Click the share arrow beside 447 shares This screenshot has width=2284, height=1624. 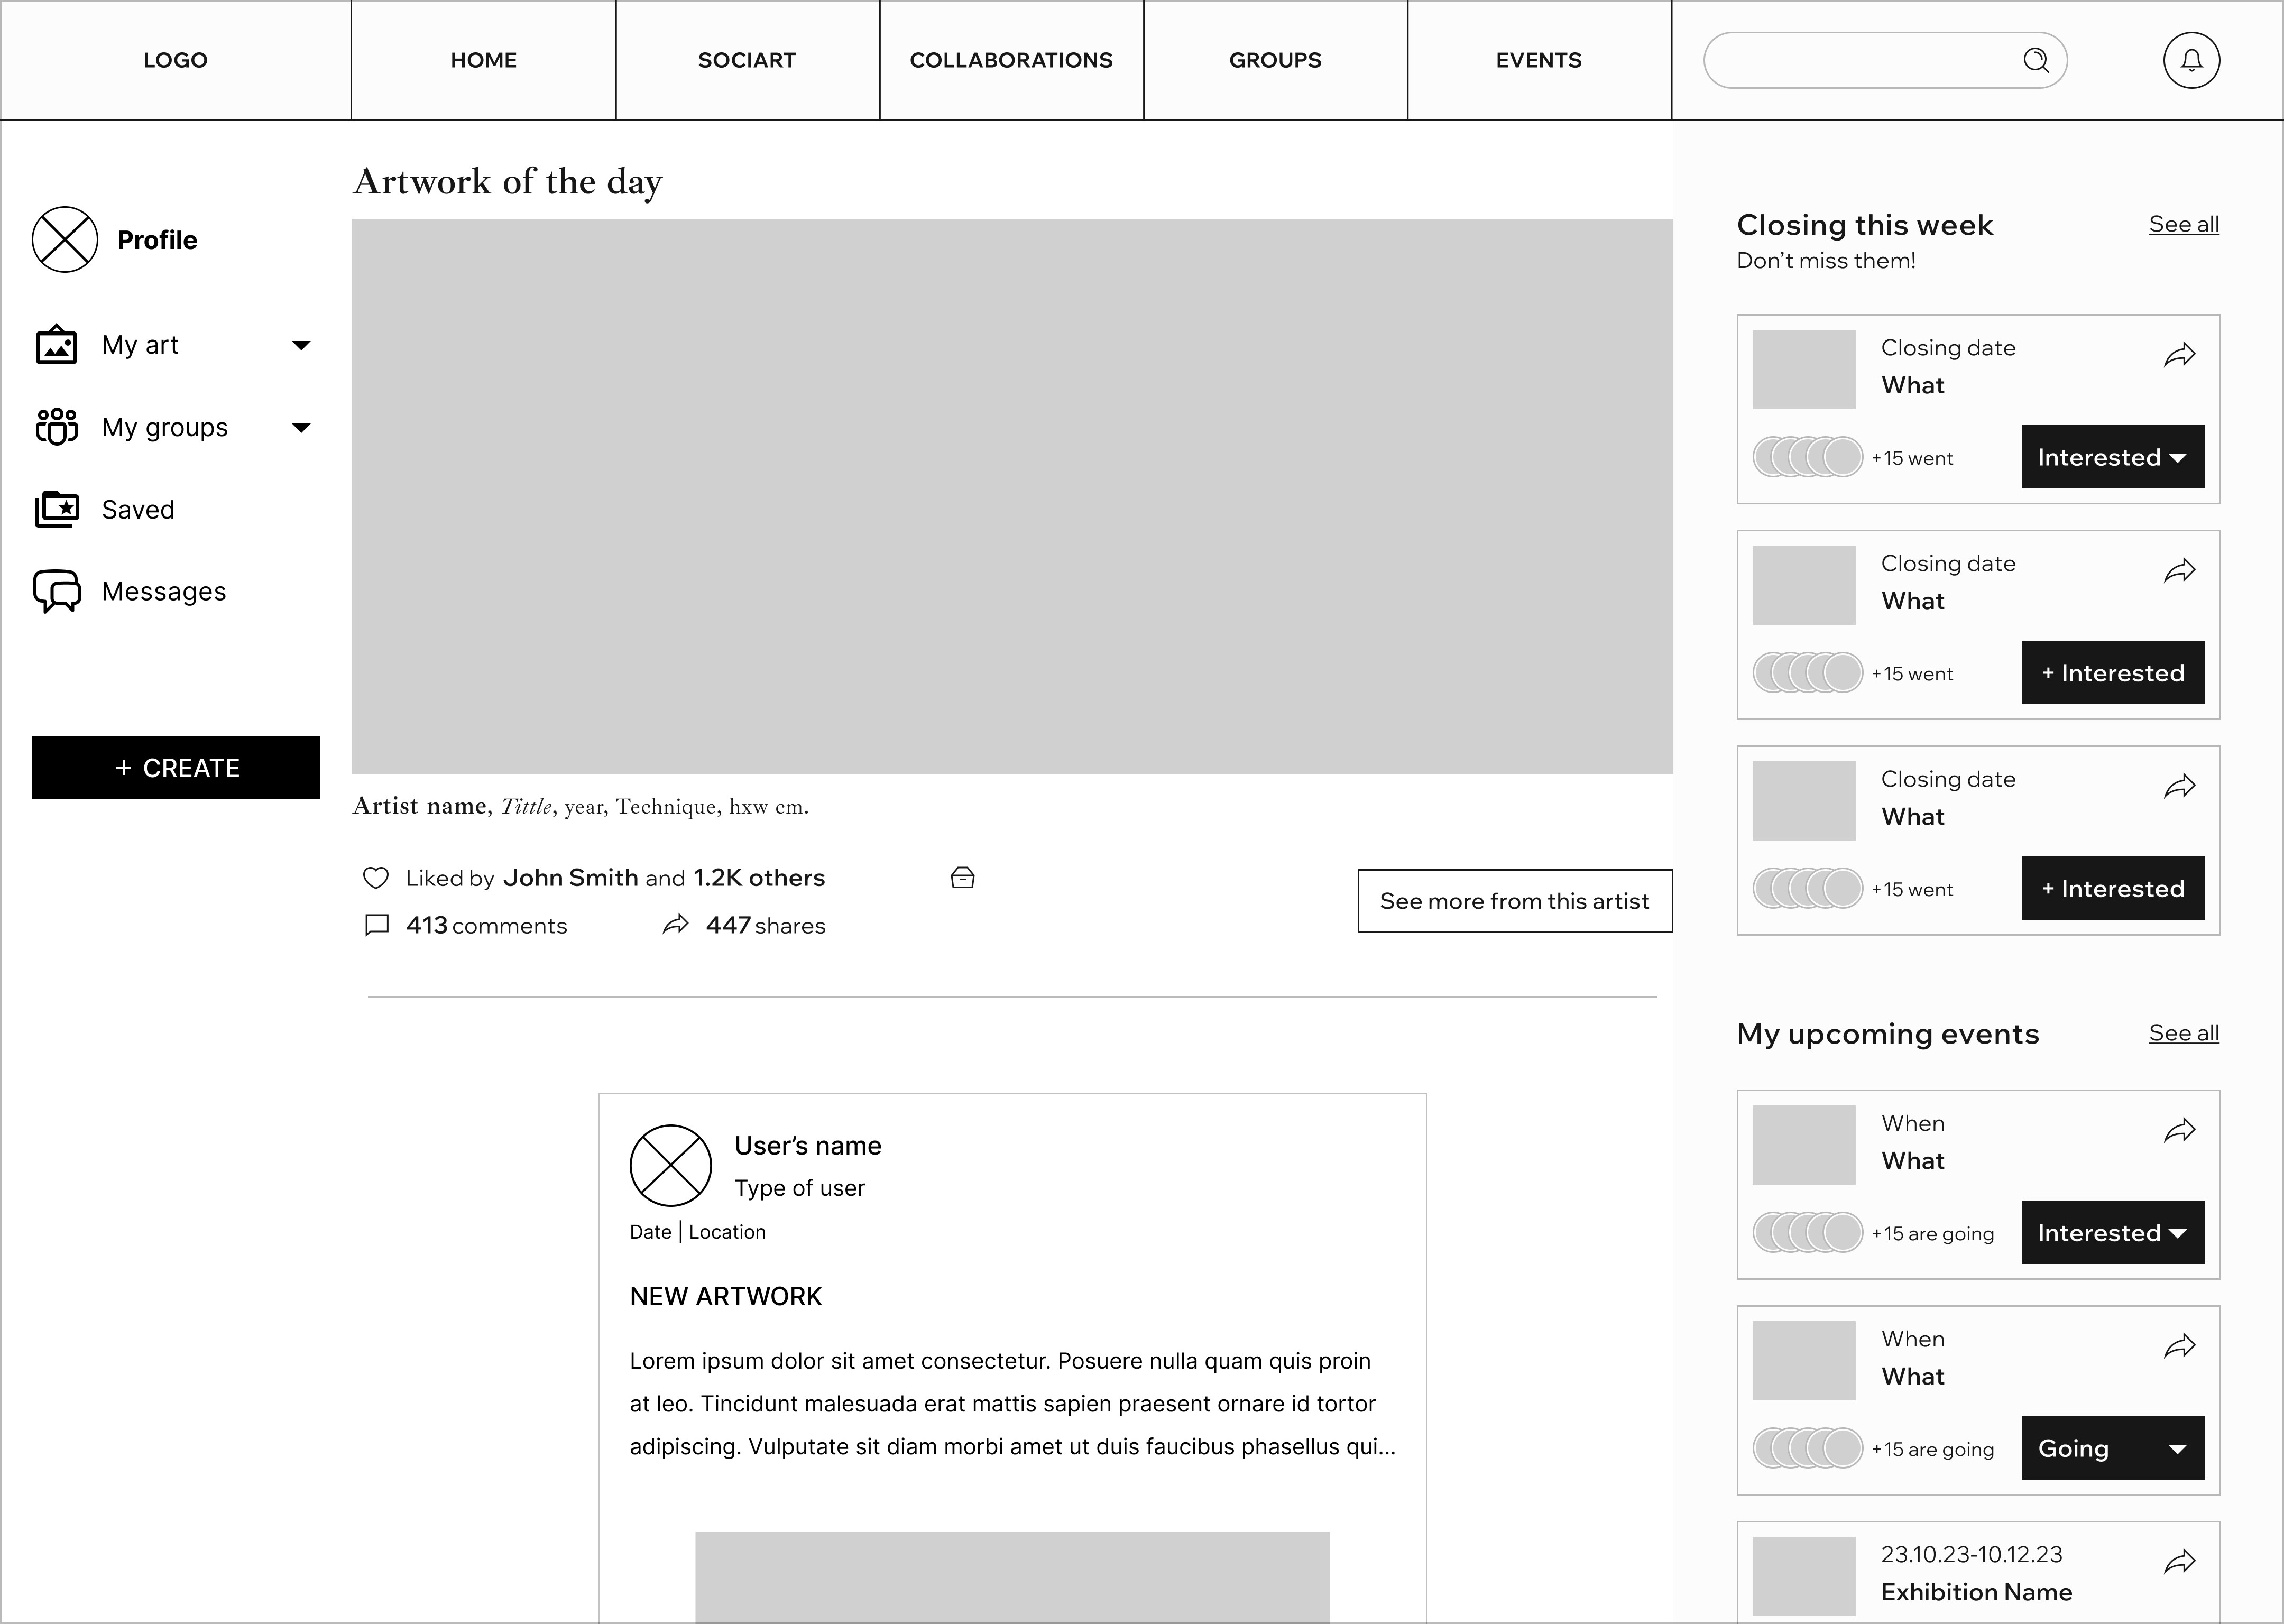coord(676,925)
